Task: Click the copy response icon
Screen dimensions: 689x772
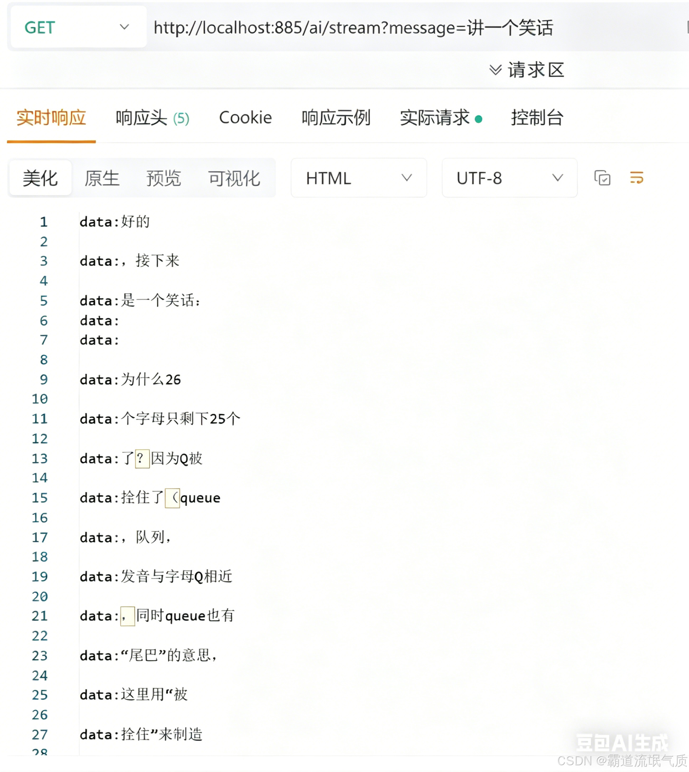Action: tap(602, 178)
